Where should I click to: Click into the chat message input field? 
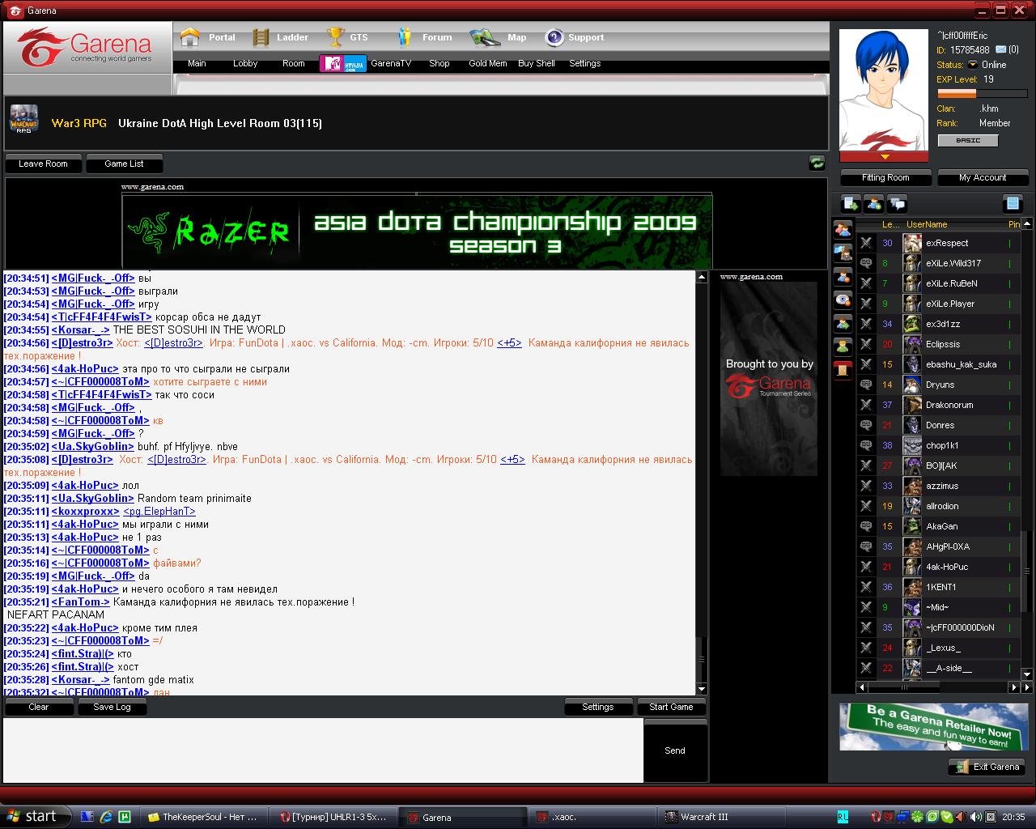[323, 750]
